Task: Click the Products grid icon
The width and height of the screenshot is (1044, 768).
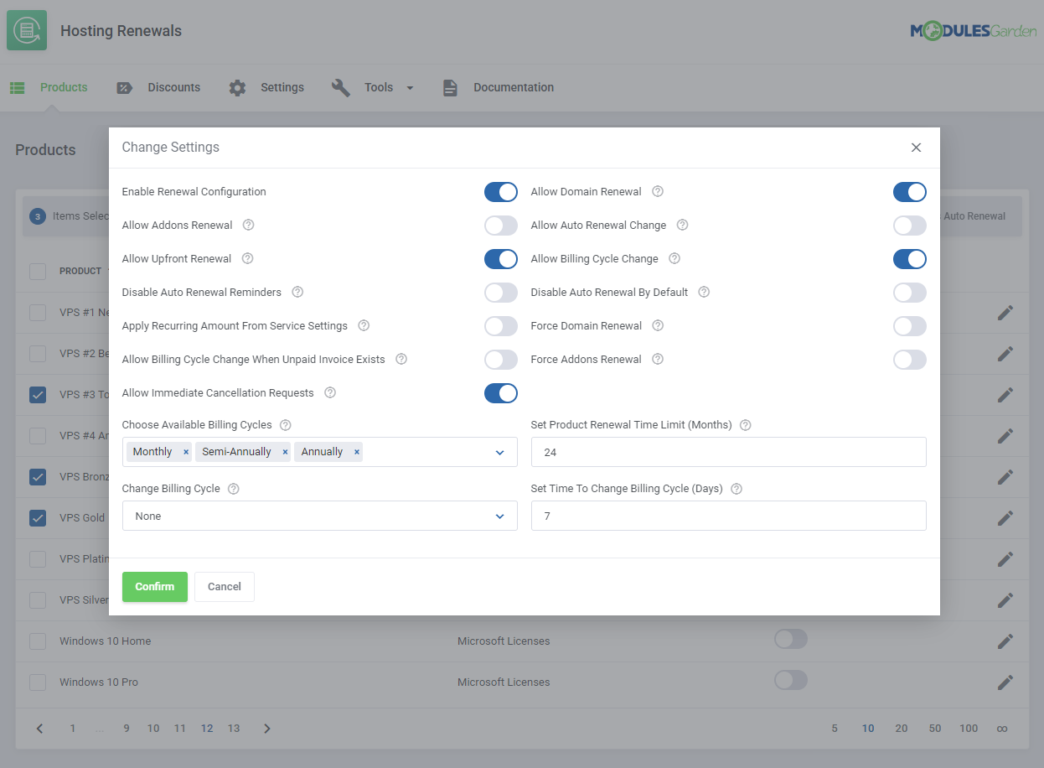Action: pos(17,87)
